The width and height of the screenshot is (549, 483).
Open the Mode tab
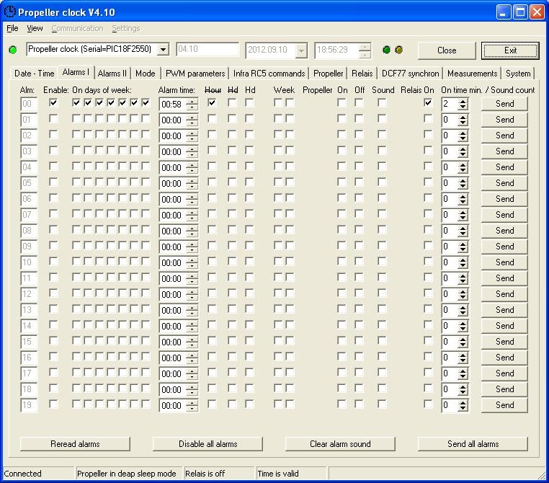[x=146, y=74]
